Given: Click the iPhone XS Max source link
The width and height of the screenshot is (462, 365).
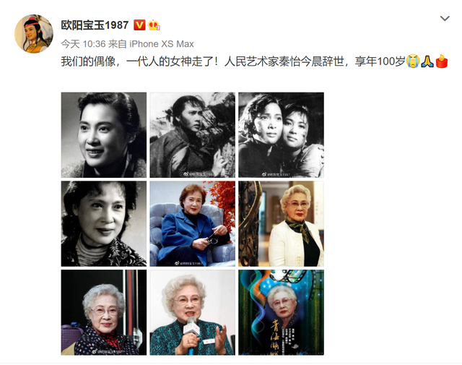Looking at the screenshot, I should (162, 44).
